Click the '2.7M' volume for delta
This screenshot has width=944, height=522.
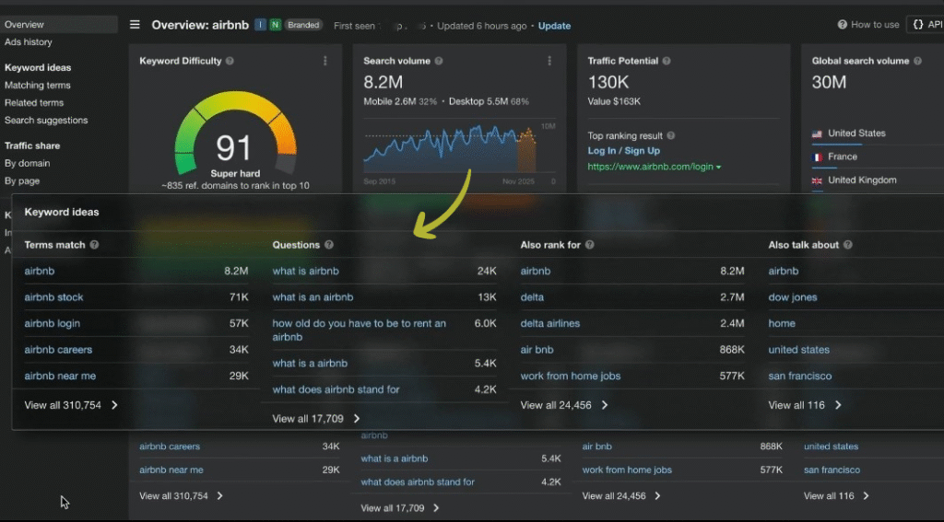(x=732, y=297)
